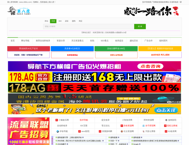The width and height of the screenshot is (189, 145).
Task: Click red 营业执照30元下证付 button
Action: [x=28, y=48]
